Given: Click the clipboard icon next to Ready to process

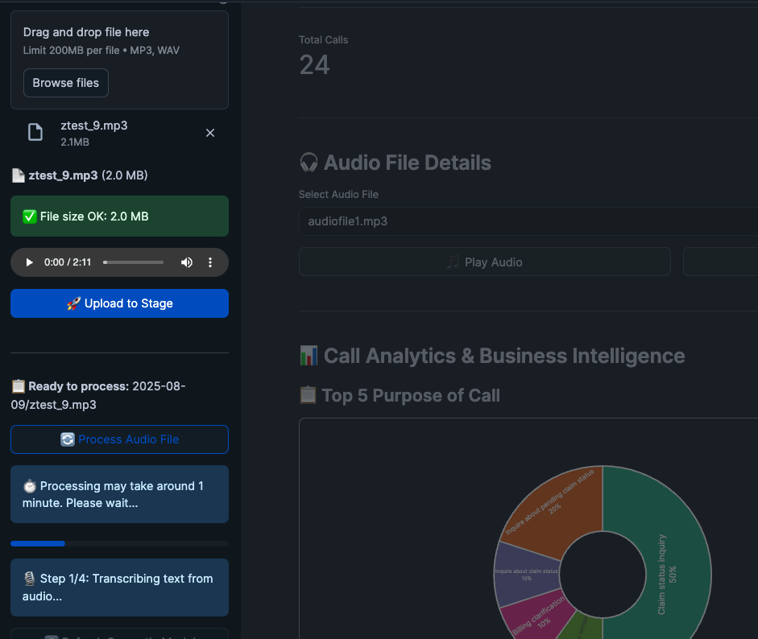Looking at the screenshot, I should point(17,385).
